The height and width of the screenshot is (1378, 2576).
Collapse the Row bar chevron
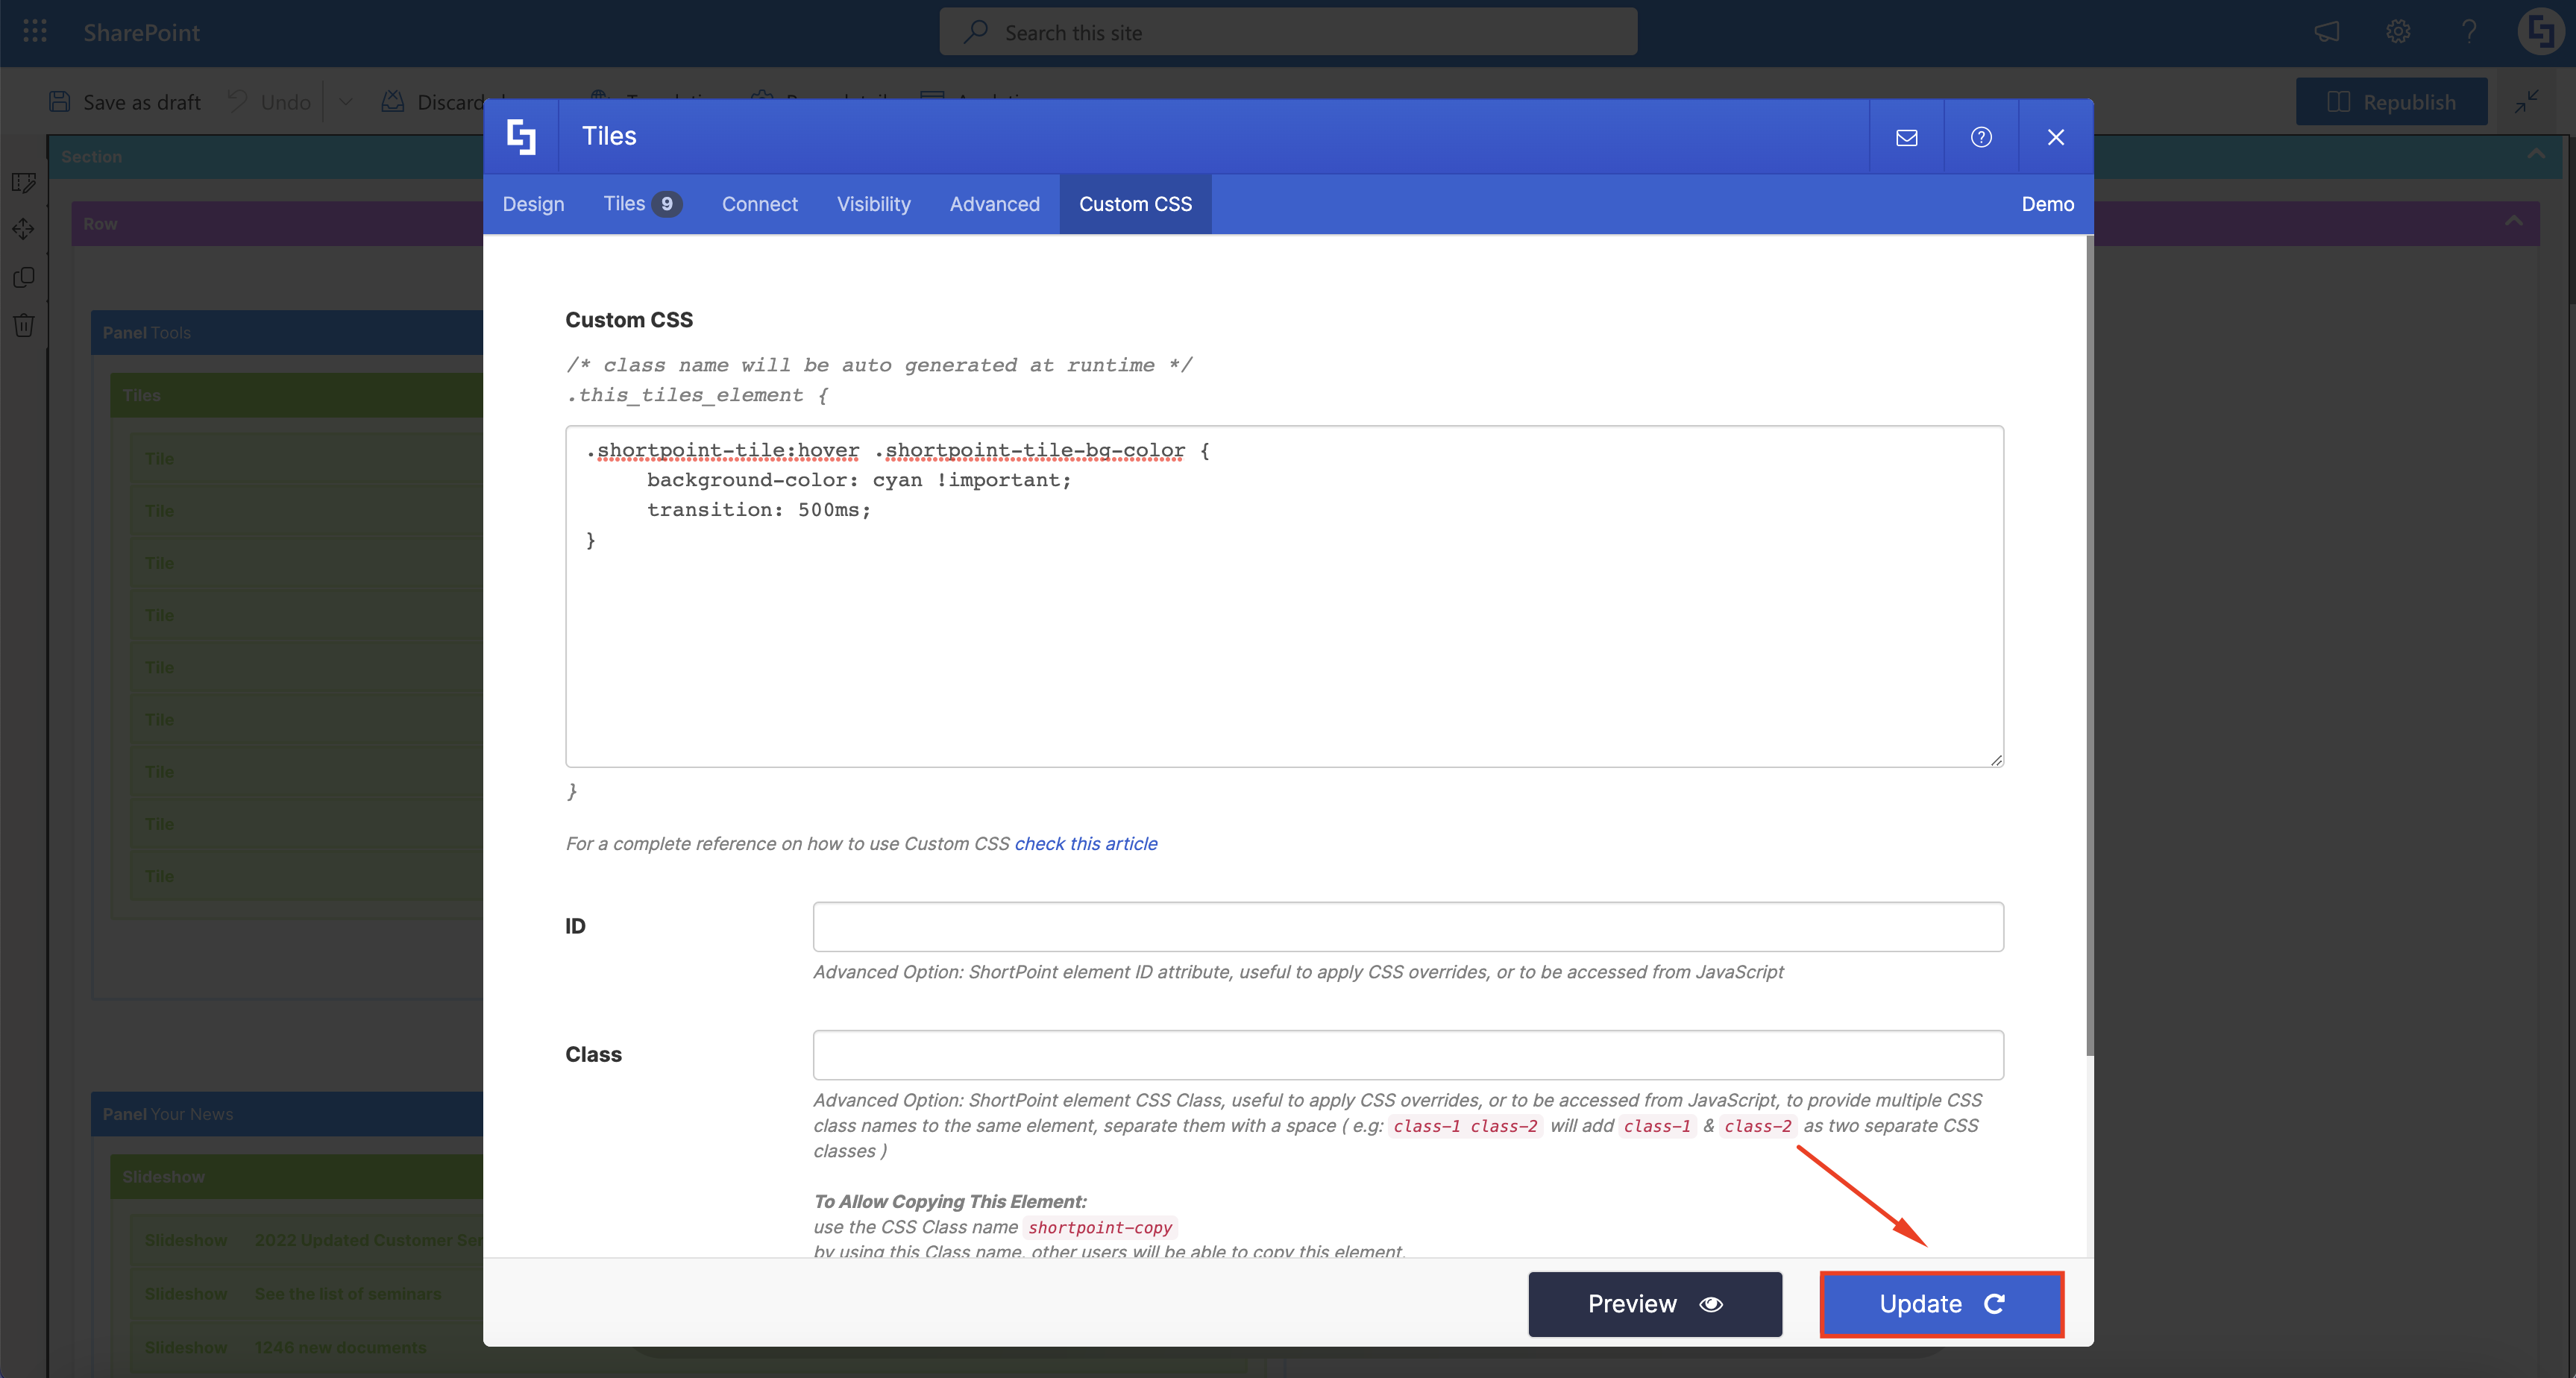pyautogui.click(x=2513, y=222)
